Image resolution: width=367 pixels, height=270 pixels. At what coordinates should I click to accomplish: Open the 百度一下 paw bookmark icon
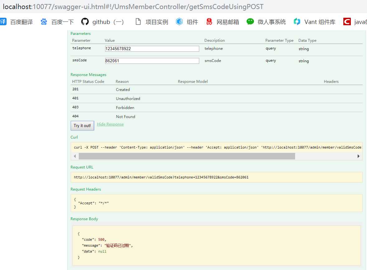(x=44, y=22)
